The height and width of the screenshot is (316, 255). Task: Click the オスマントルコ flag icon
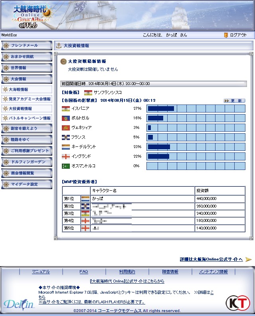tap(66, 166)
